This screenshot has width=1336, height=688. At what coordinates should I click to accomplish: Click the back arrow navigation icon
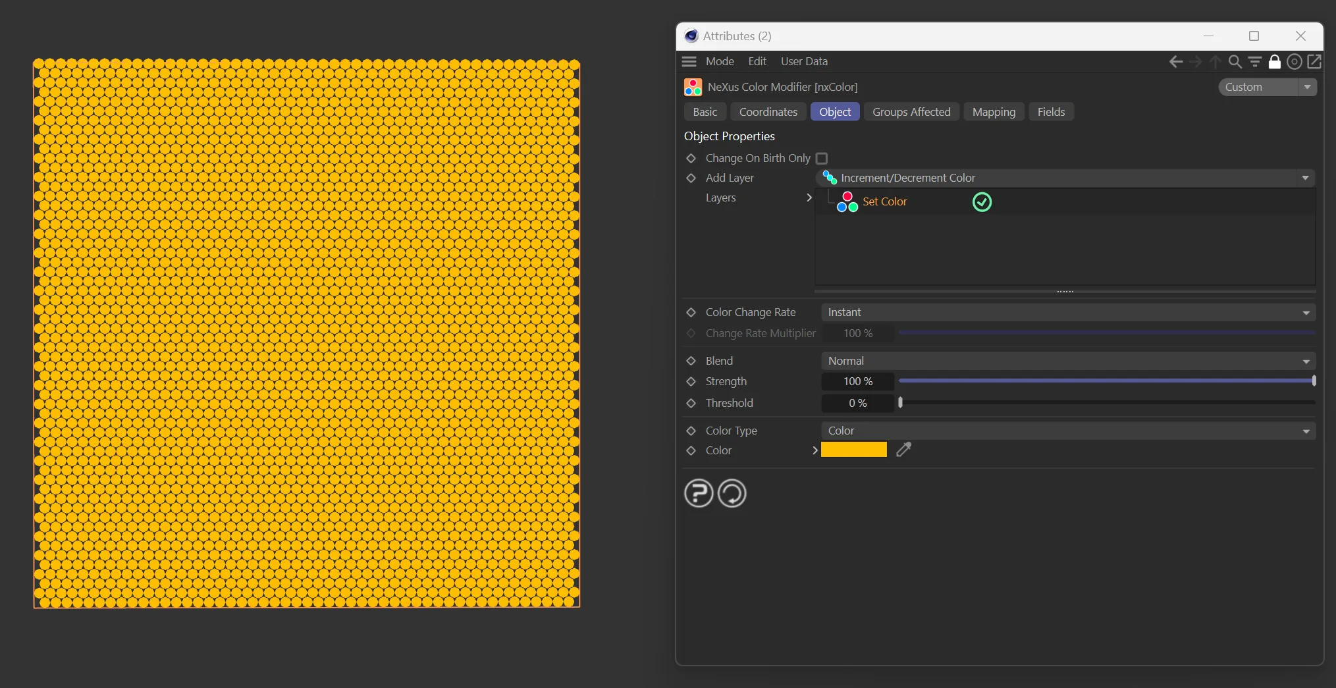pyautogui.click(x=1175, y=62)
